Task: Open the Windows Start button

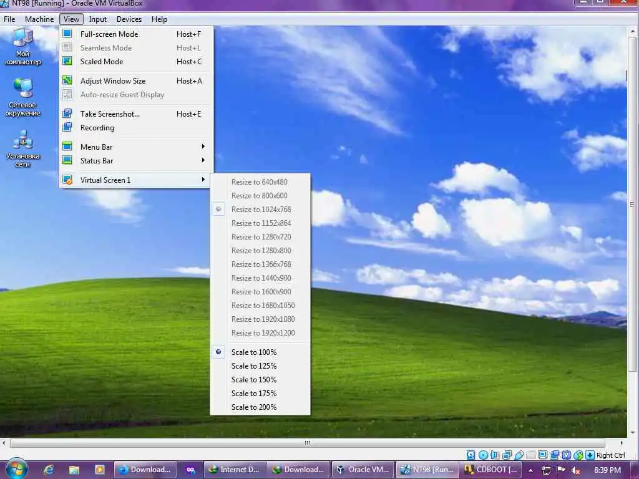Action: coord(16,469)
